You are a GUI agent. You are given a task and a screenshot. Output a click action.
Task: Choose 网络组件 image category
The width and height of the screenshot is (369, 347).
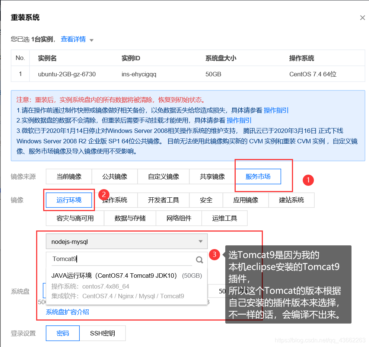click(x=179, y=218)
